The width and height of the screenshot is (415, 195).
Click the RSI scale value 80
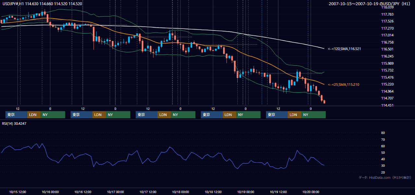pos(383,133)
